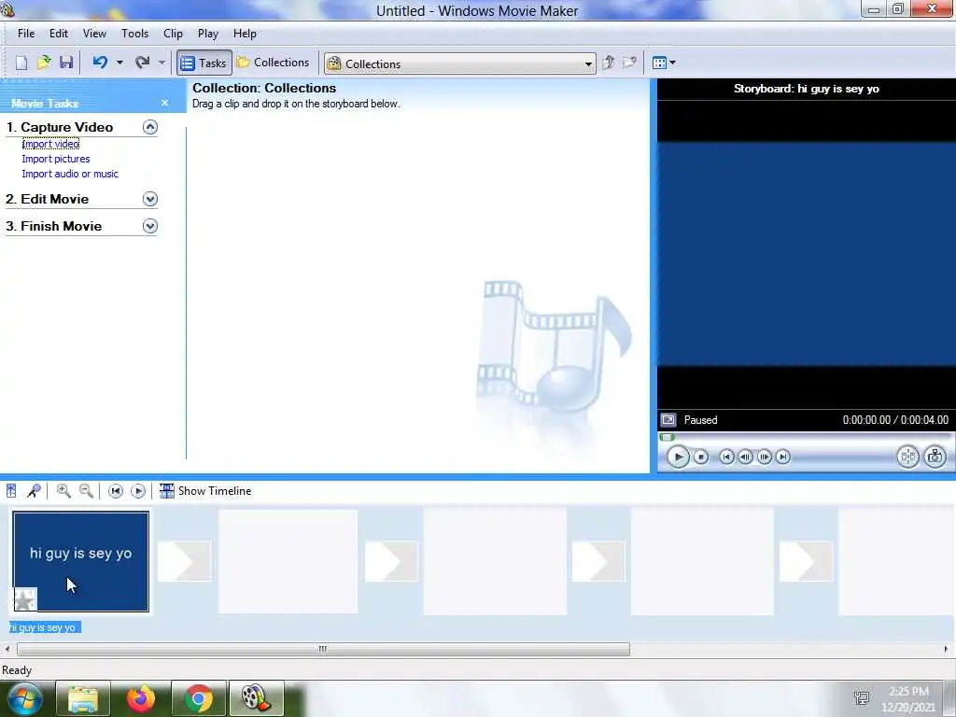This screenshot has height=717, width=956.
Task: Click the Open Project folder icon
Action: pyautogui.click(x=44, y=63)
